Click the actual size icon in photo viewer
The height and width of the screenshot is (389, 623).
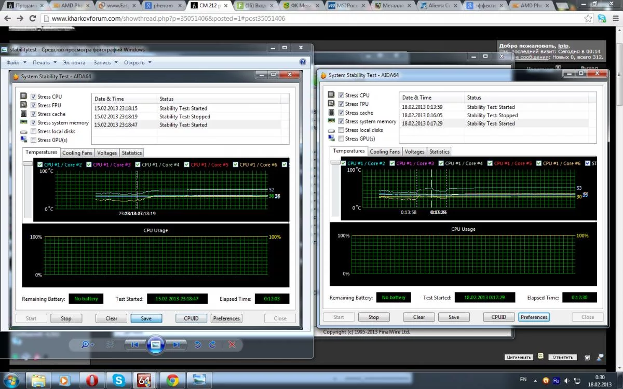tap(111, 344)
